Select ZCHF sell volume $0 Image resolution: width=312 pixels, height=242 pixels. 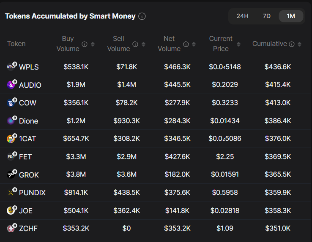point(126,229)
